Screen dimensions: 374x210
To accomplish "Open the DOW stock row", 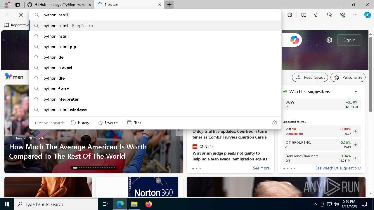I will click(322, 104).
